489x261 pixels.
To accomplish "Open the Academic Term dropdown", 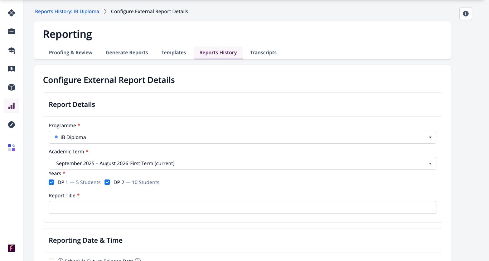I will pyautogui.click(x=242, y=163).
